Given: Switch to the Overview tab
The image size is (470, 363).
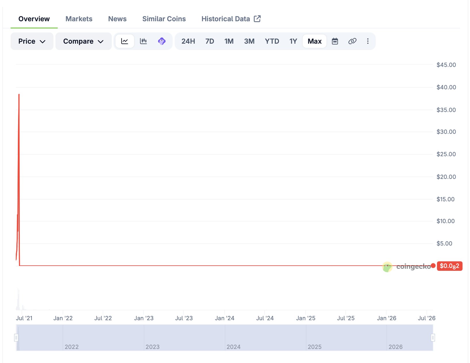Looking at the screenshot, I should [x=34, y=19].
